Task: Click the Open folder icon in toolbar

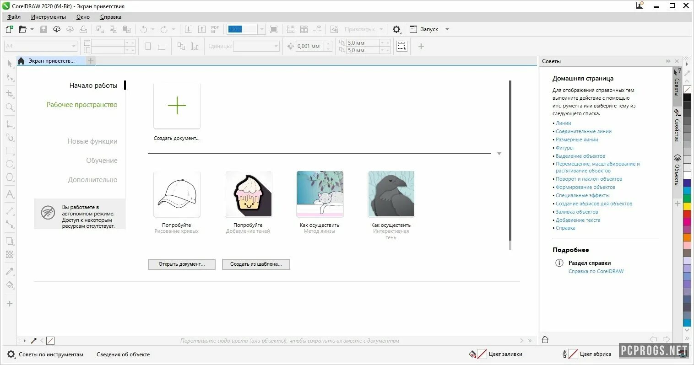Action: tap(22, 29)
